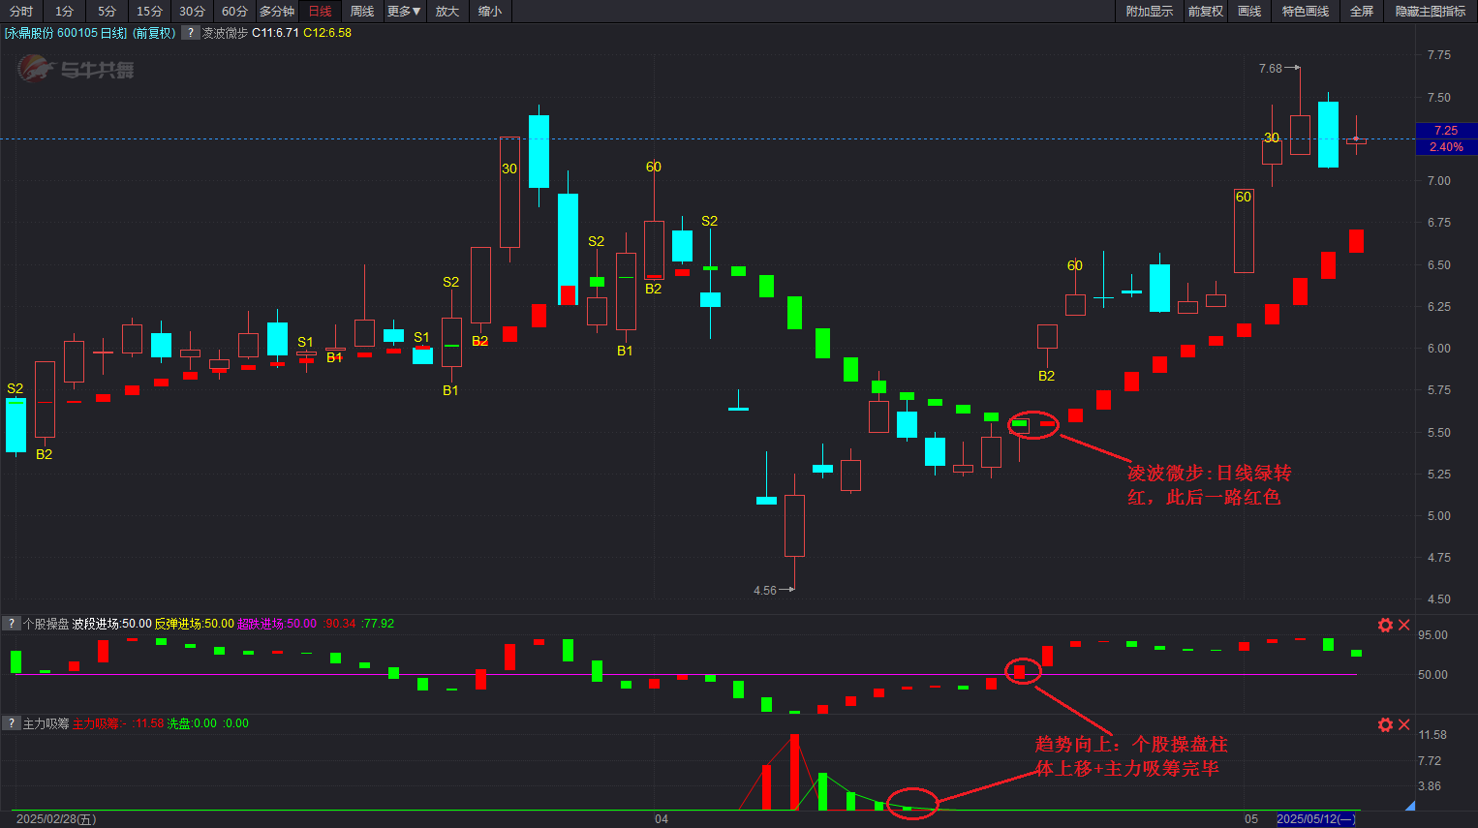1478x828 pixels.
Task: Click the (前复权) label in chart header
Action: pos(154,33)
